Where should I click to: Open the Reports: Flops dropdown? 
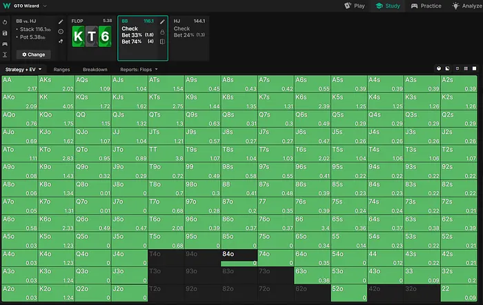pyautogui.click(x=139, y=69)
